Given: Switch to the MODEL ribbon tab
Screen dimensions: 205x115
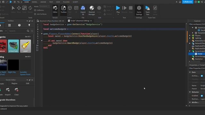Looking at the screenshot, I should [35, 2].
